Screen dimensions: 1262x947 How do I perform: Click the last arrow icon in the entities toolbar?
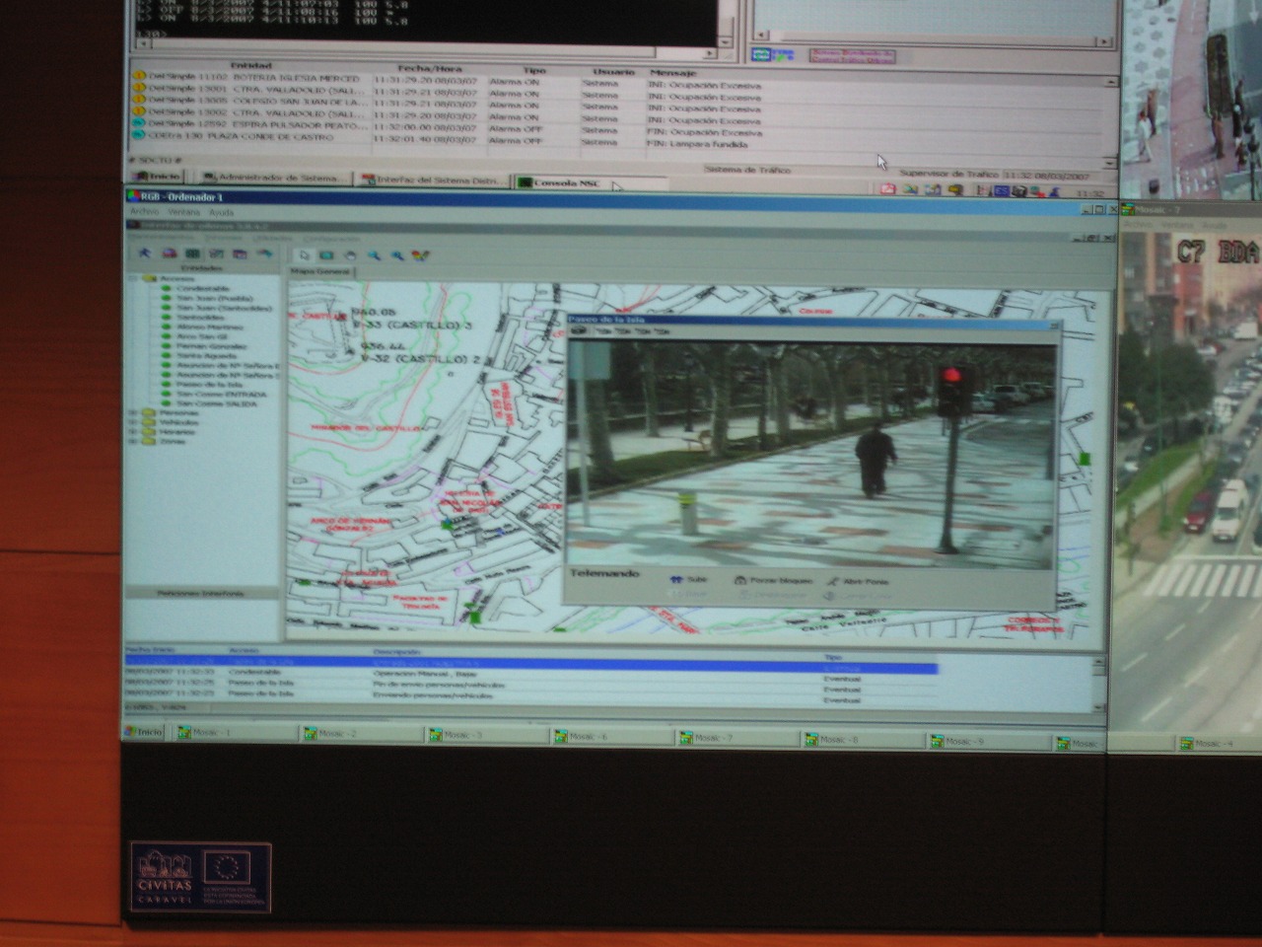[264, 254]
